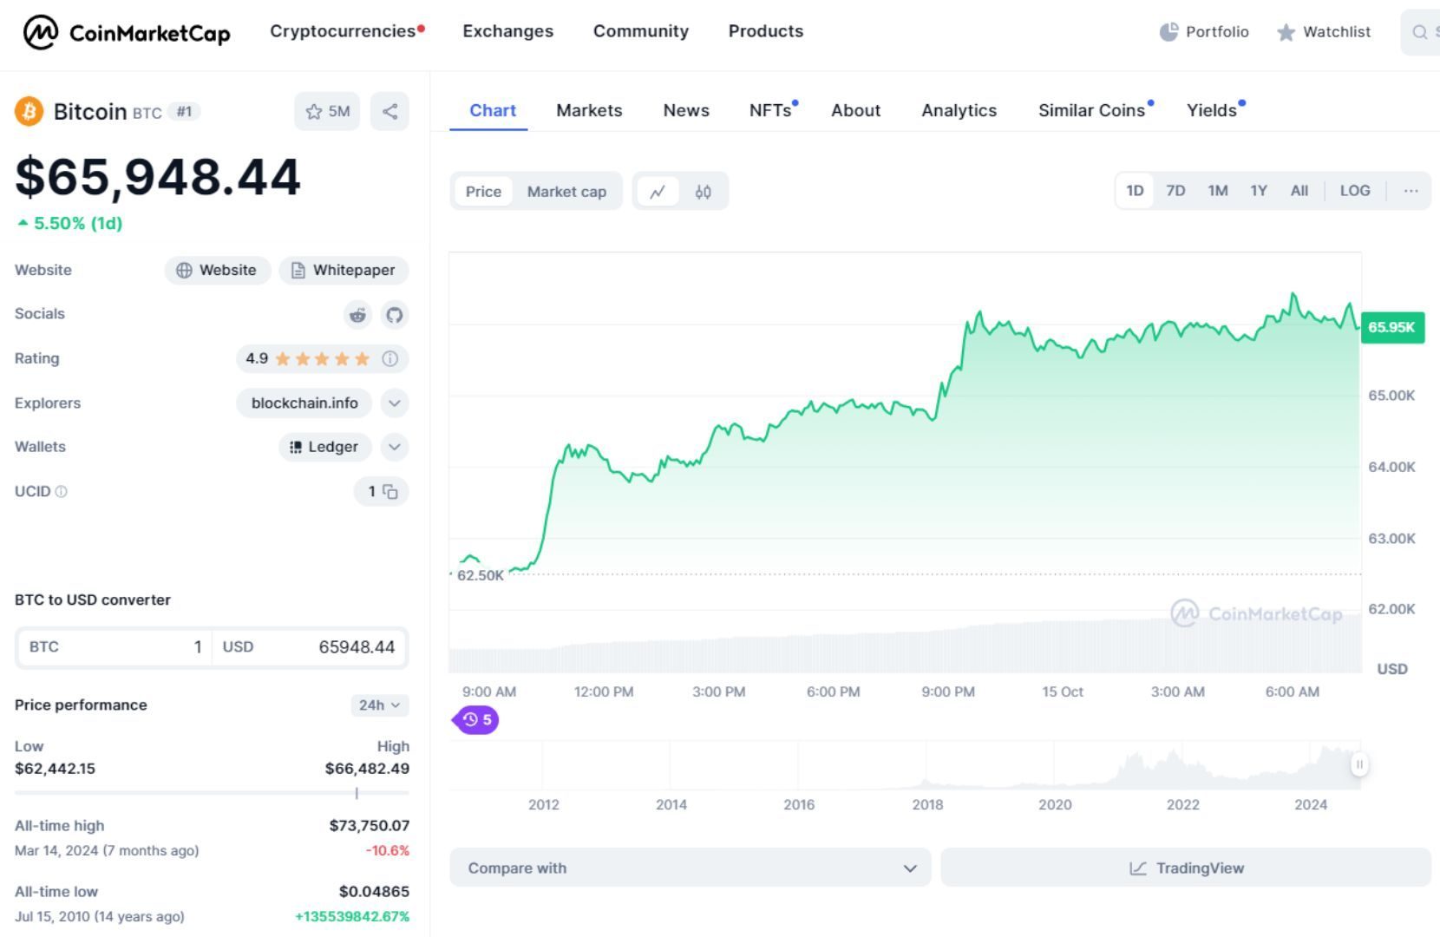Enable LOG scale on the chart
Viewport: 1440px width, 937px height.
click(x=1355, y=190)
